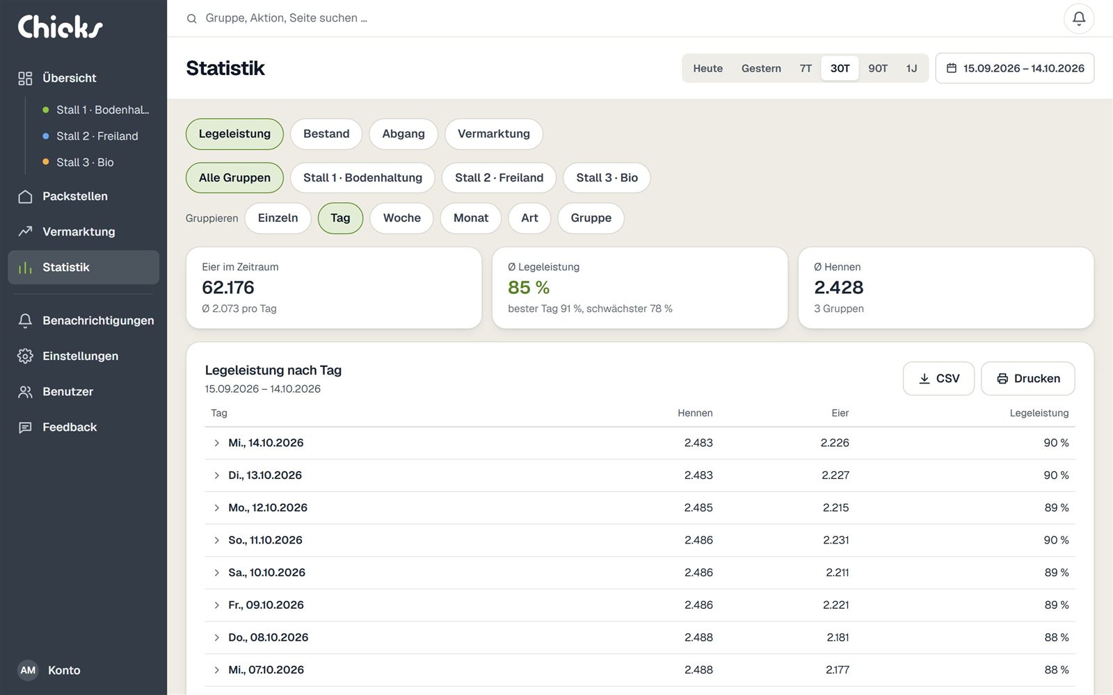Click the green dot for Stall 1
Image resolution: width=1113 pixels, height=695 pixels.
click(x=46, y=110)
